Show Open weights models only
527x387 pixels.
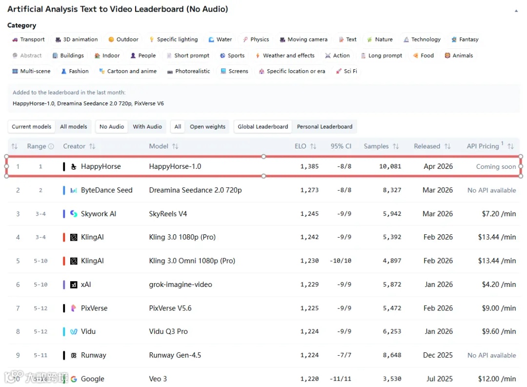(x=208, y=127)
